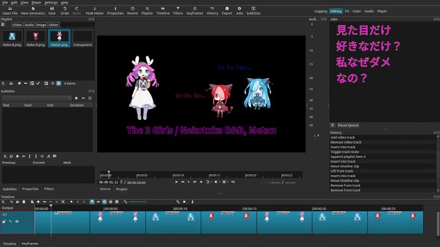Open the File menu
Image resolution: width=440 pixels, height=247 pixels.
click(x=5, y=3)
